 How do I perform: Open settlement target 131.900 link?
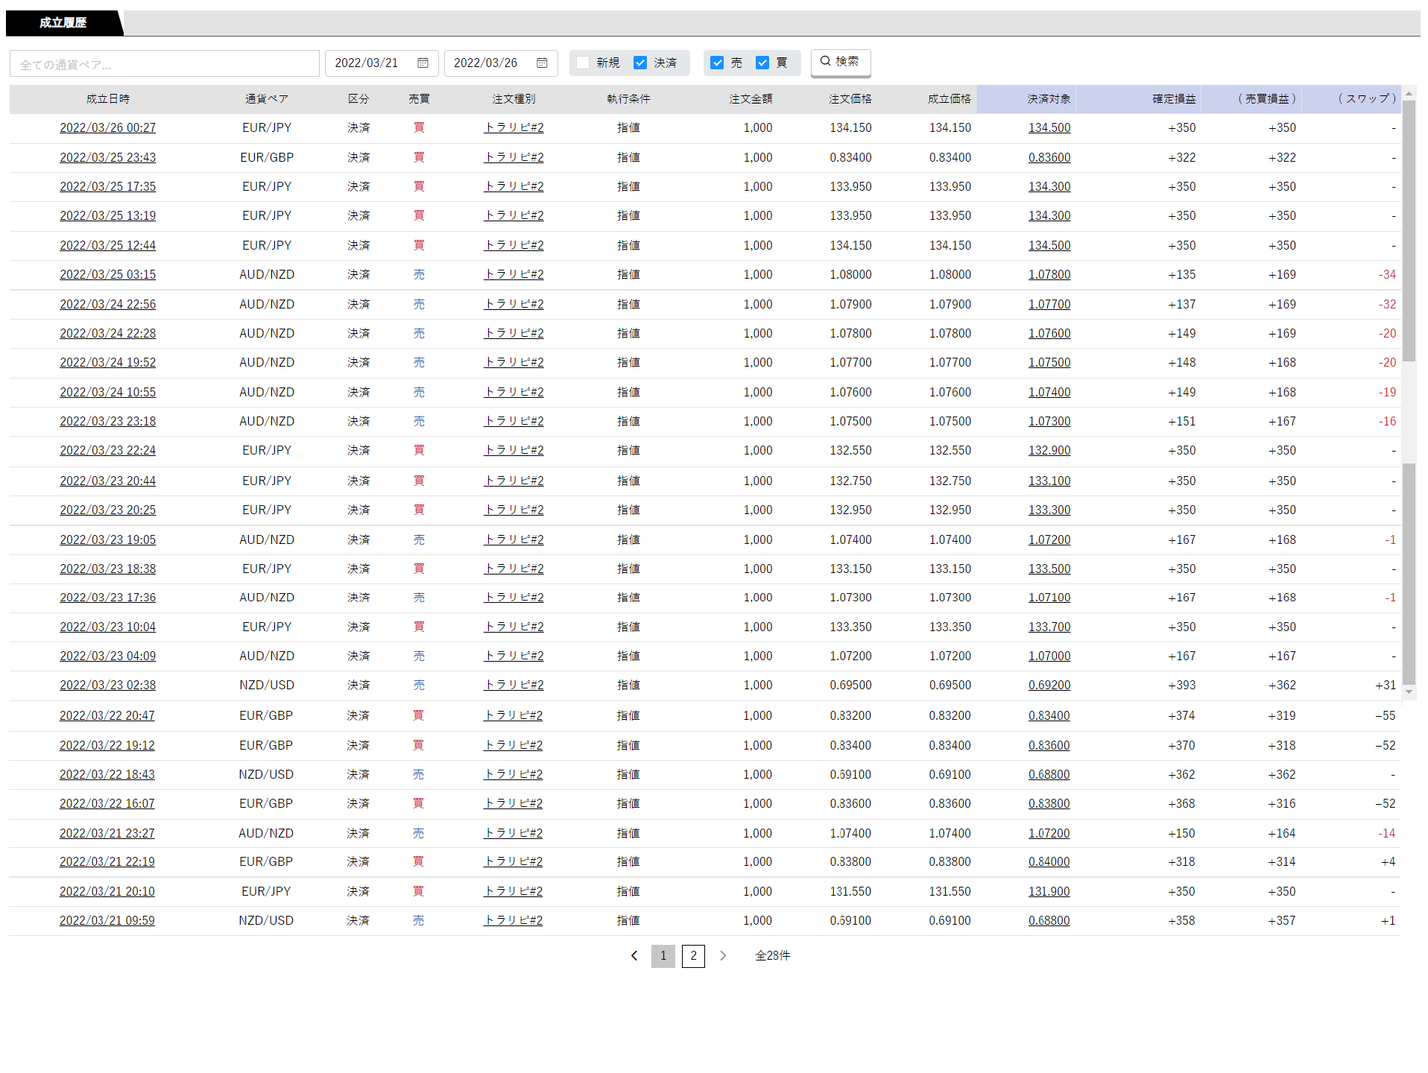point(1049,892)
